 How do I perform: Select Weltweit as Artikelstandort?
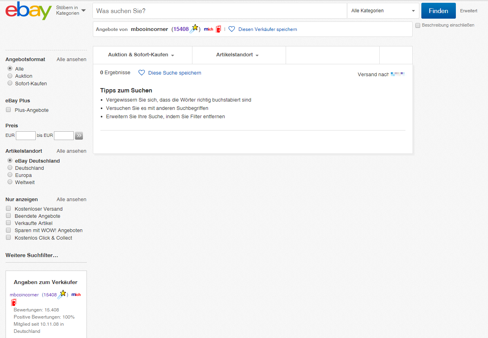[10, 182]
